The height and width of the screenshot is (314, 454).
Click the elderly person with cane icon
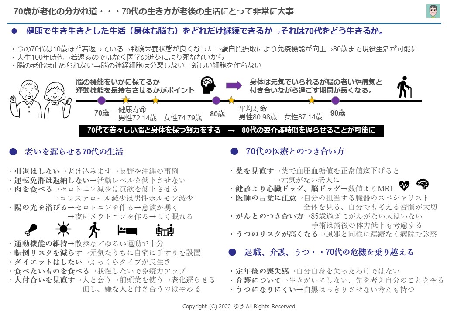[x=404, y=87]
